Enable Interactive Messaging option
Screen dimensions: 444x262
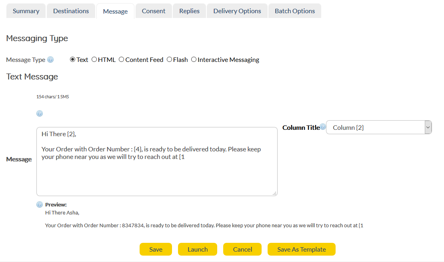(x=194, y=60)
